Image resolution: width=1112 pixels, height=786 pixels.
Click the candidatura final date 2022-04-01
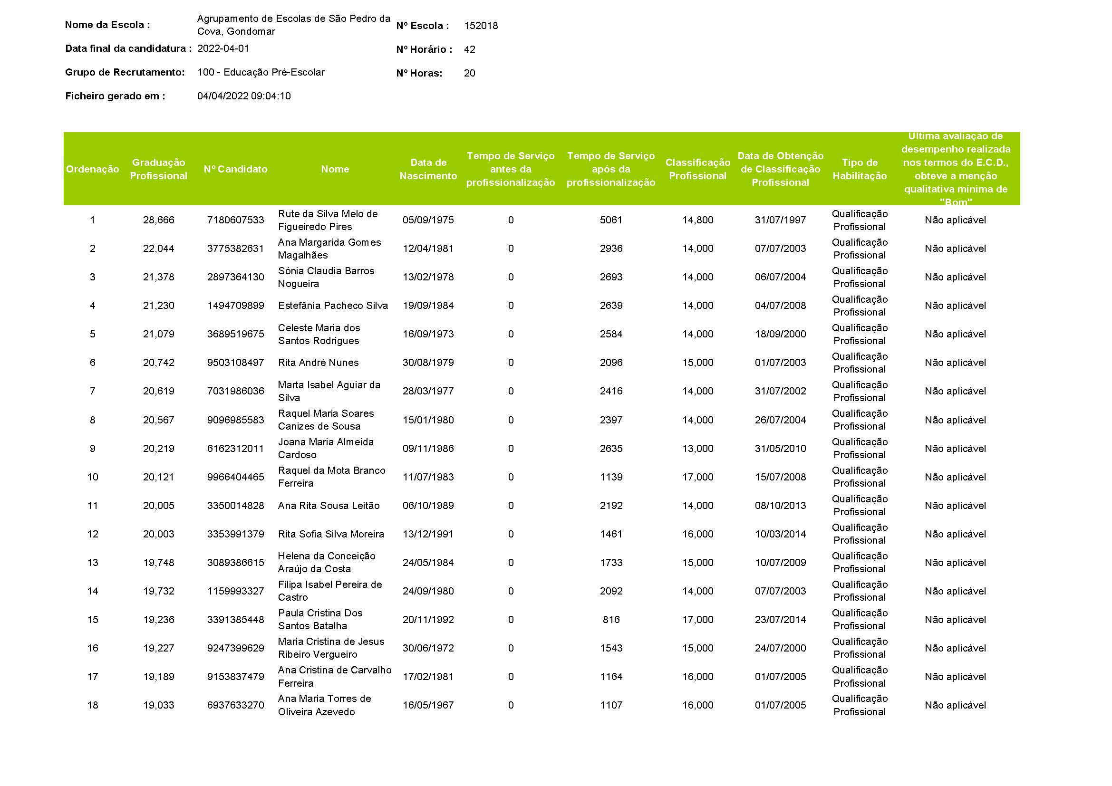pyautogui.click(x=223, y=48)
